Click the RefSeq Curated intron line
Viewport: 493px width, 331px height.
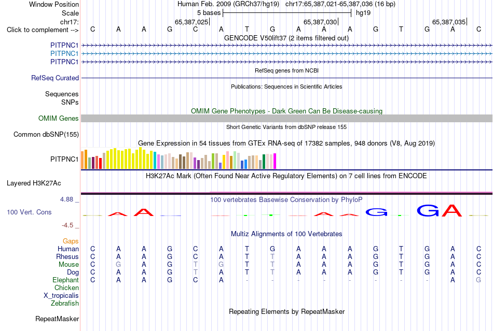pyautogui.click(x=286, y=78)
